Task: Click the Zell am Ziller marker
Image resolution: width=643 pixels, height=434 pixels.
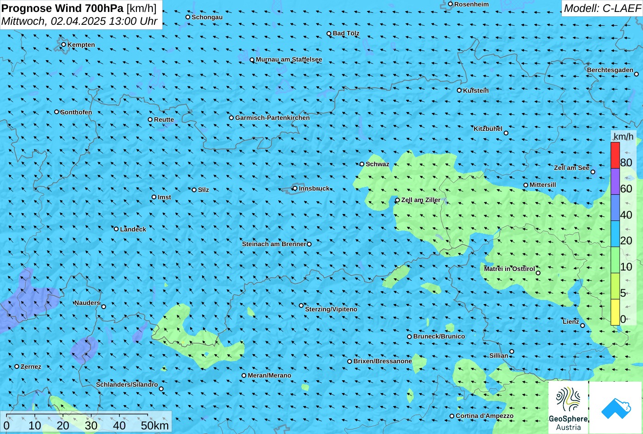Action: tap(397, 200)
